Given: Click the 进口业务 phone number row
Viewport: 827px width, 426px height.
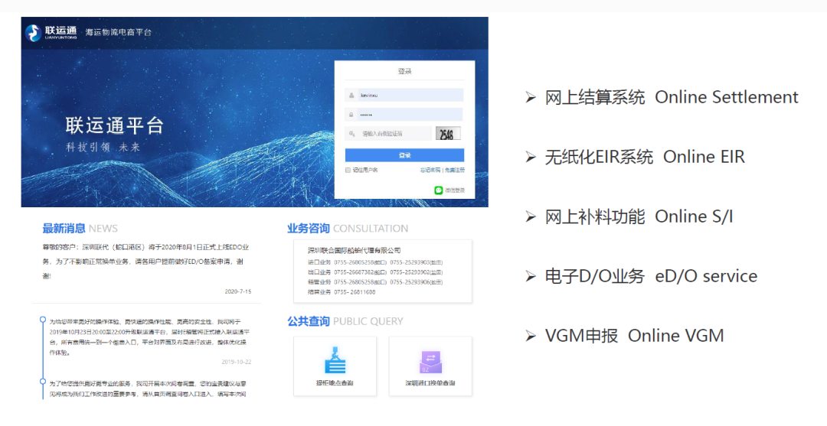Looking at the screenshot, I should (x=375, y=262).
